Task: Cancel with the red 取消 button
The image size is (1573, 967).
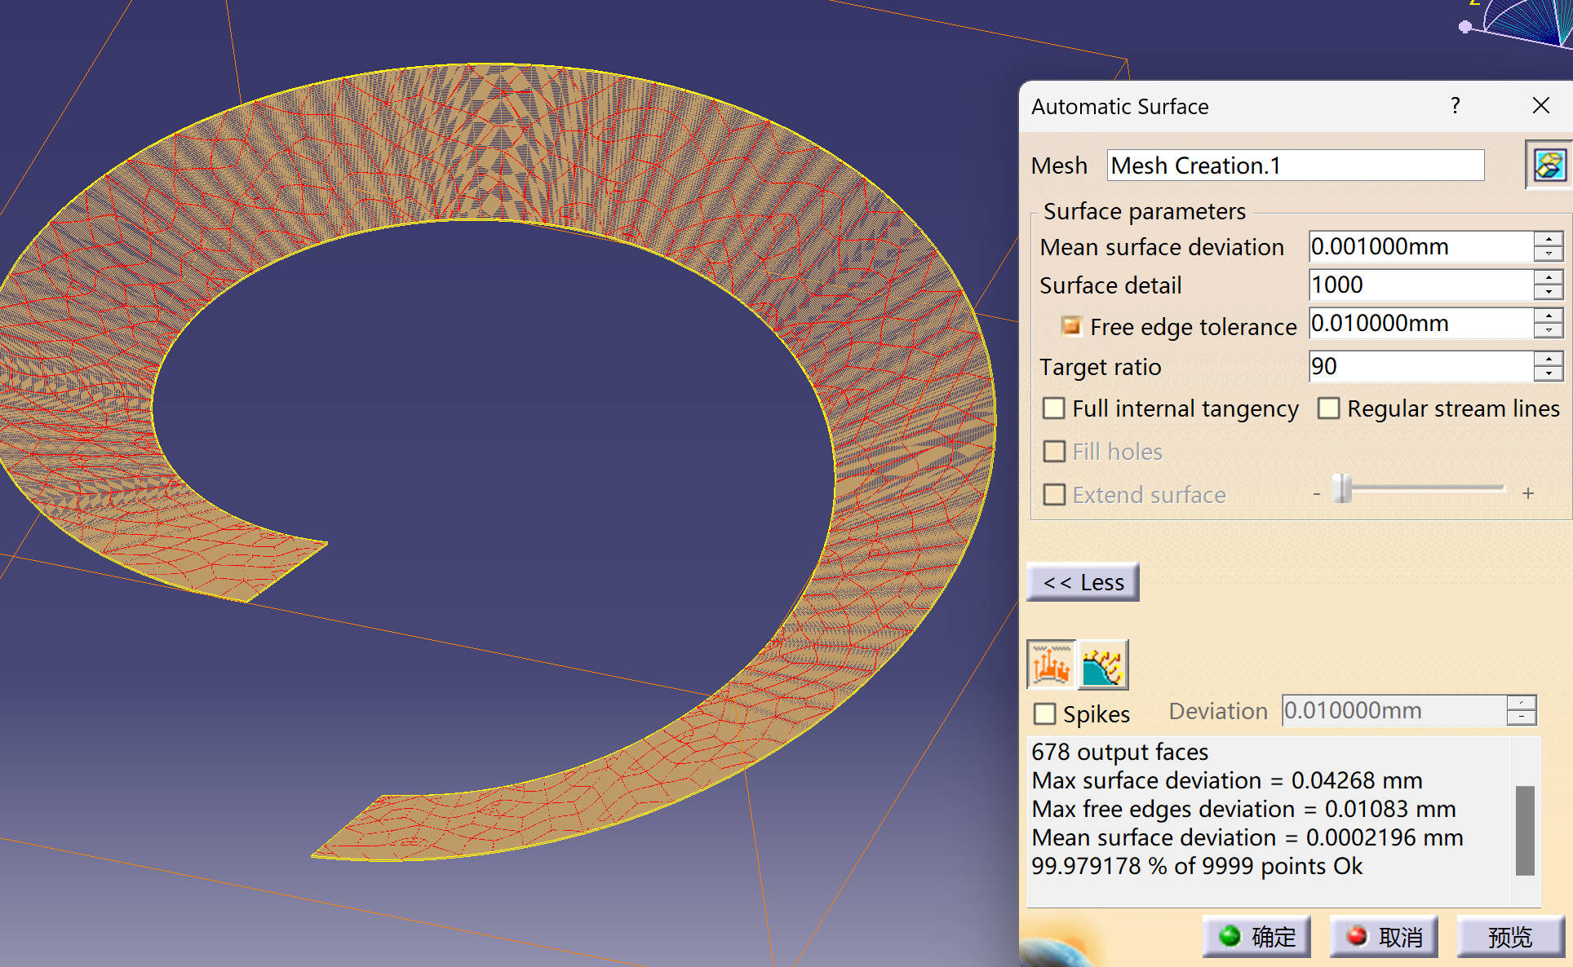Action: coord(1384,937)
